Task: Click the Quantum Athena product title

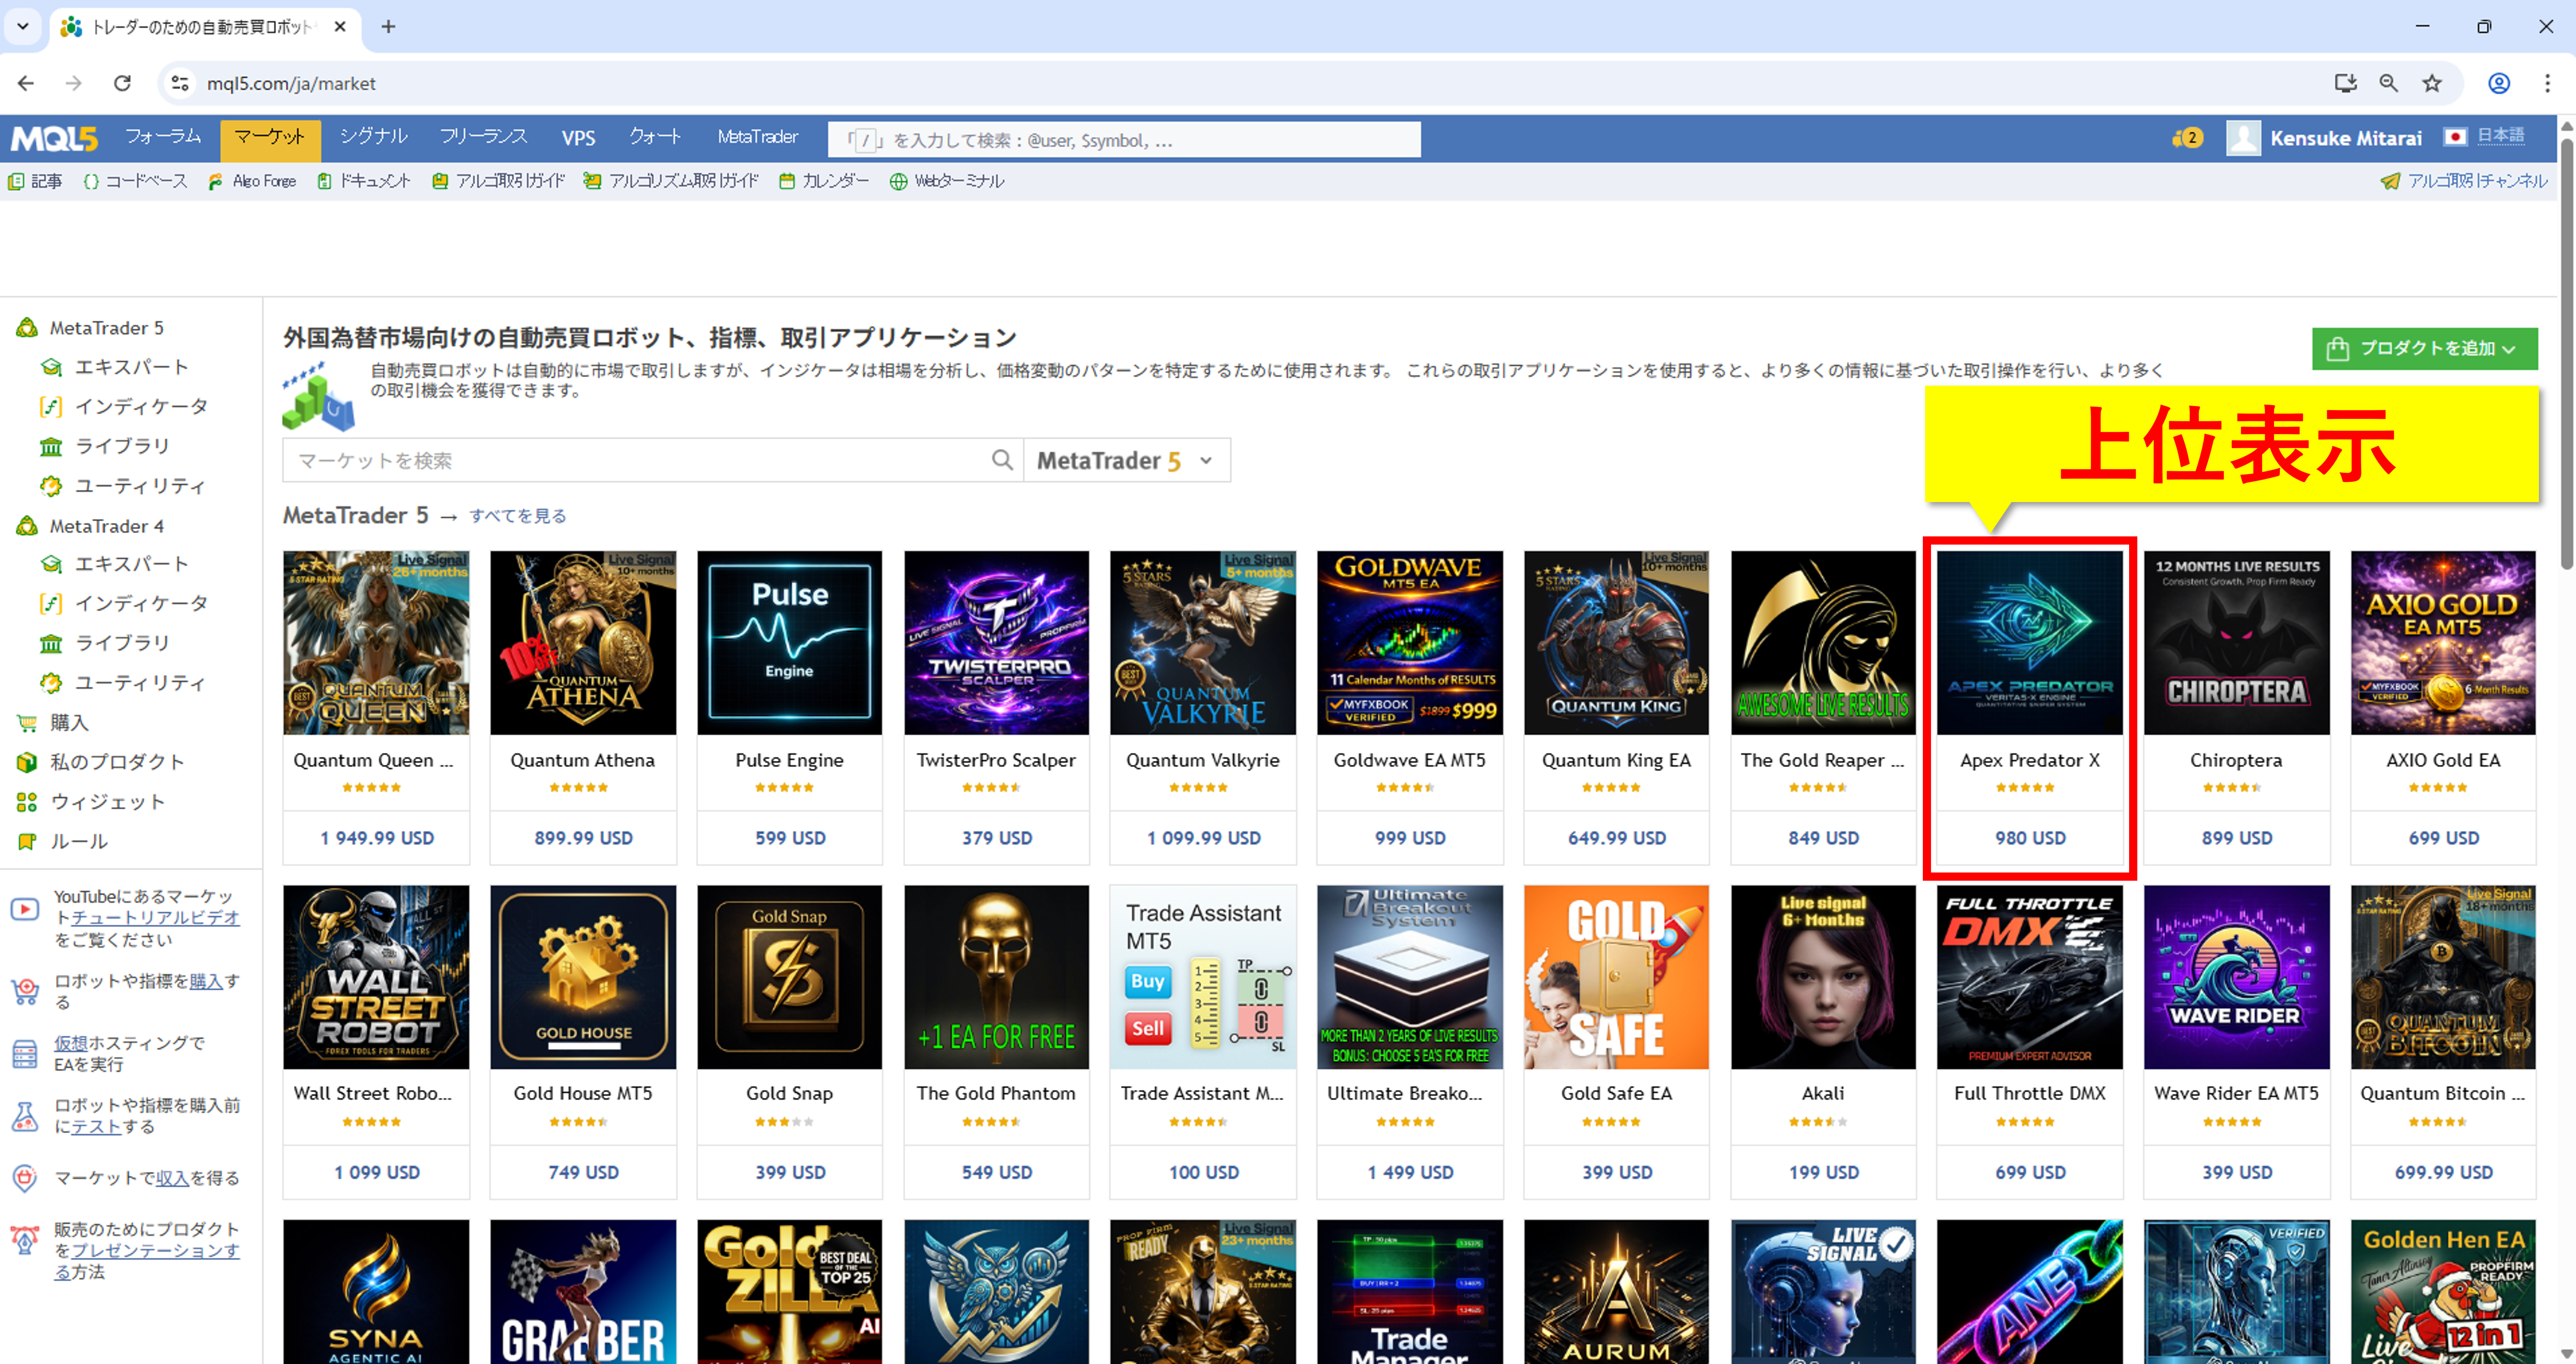Action: pos(583,760)
